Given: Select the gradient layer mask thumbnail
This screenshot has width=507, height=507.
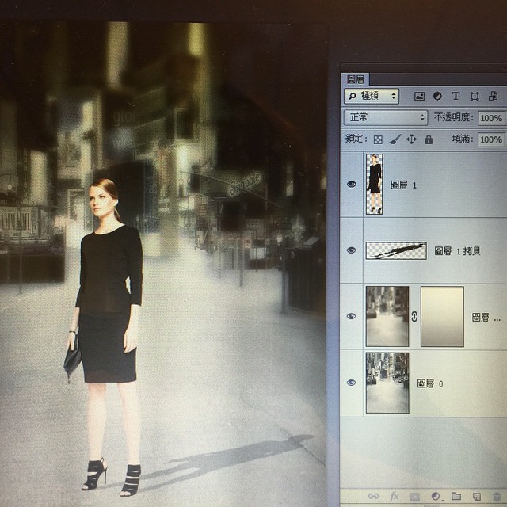Looking at the screenshot, I should tap(441, 317).
